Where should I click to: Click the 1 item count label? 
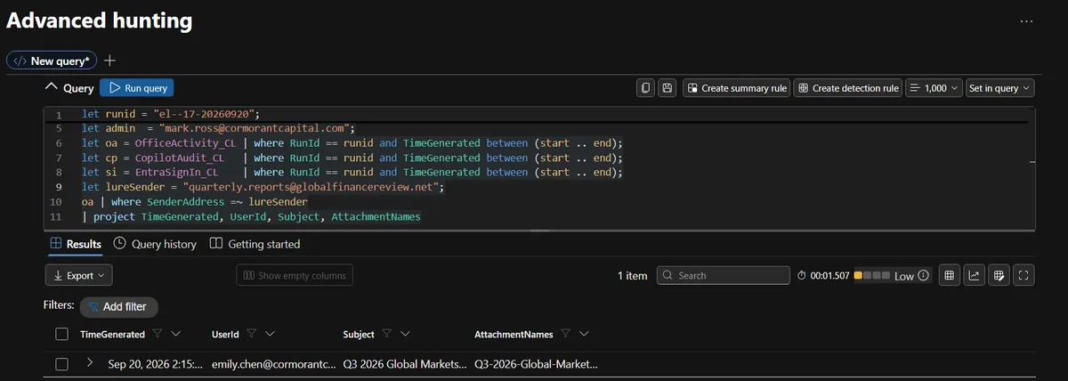[x=633, y=276]
